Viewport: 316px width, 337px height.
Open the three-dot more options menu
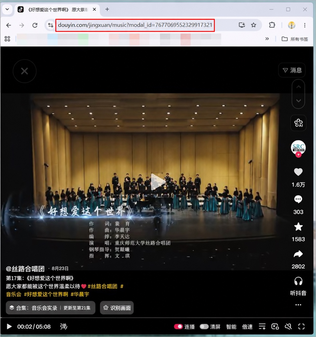[x=298, y=305]
